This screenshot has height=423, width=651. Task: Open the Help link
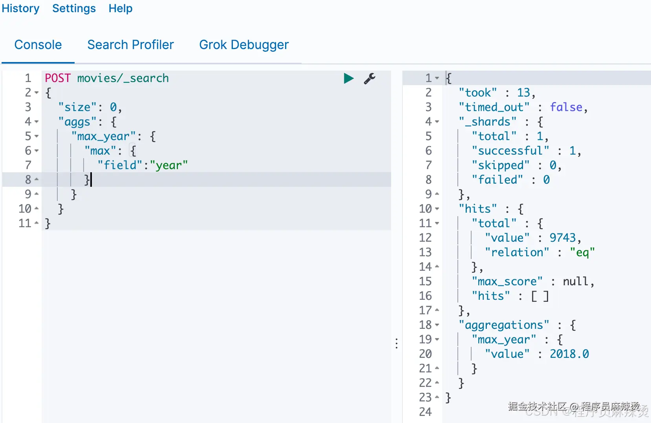tap(121, 8)
